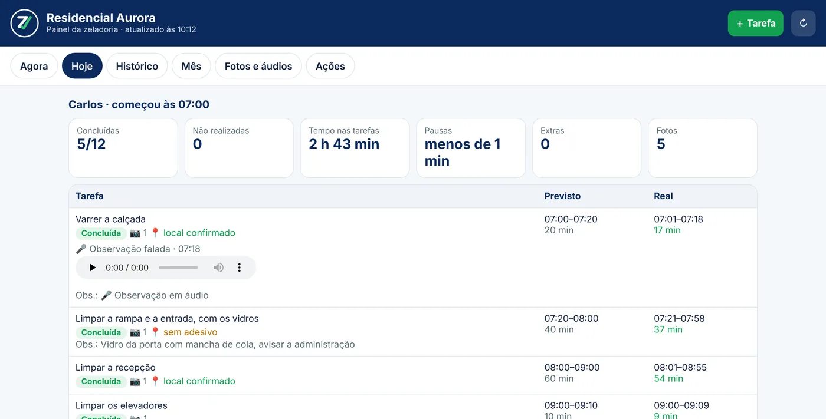This screenshot has width=826, height=419.
Task: Click local confirmado on Limpar a recepção row
Action: pos(199,381)
